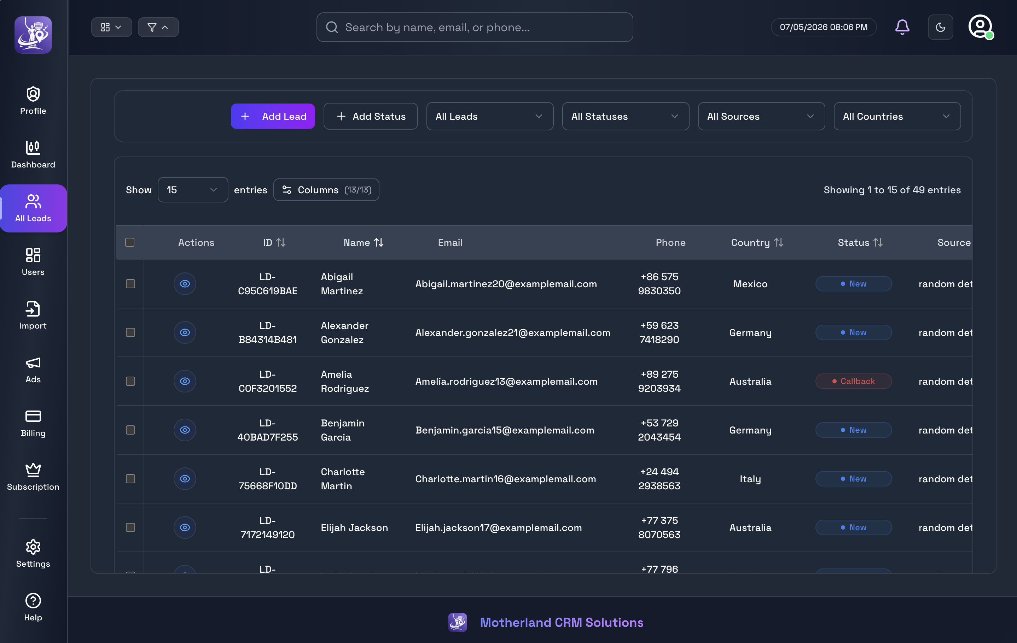Select Abigail Martinez row checkbox
This screenshot has width=1017, height=643.
(x=130, y=284)
